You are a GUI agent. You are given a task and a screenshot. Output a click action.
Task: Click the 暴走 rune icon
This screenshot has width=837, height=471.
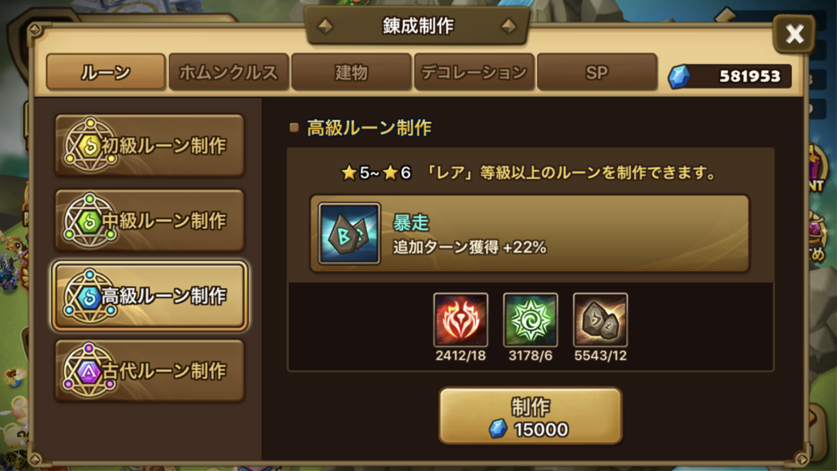pyautogui.click(x=349, y=233)
